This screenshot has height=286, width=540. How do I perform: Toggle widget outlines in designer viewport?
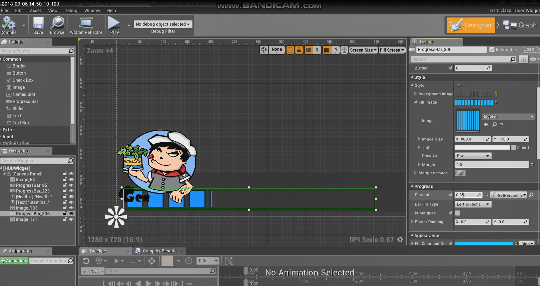tap(290, 50)
